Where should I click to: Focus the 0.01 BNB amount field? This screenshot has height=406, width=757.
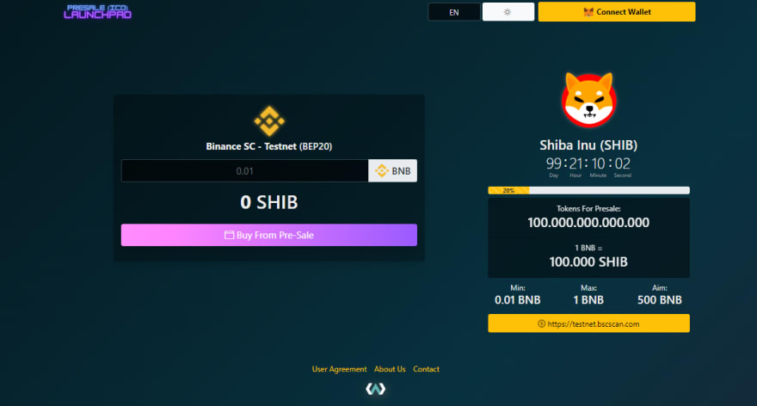pyautogui.click(x=245, y=171)
